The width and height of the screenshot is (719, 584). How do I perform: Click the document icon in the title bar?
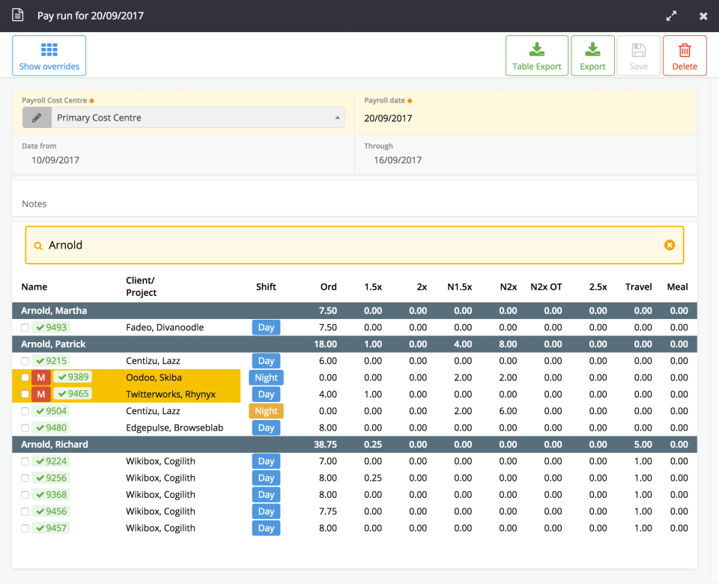[16, 15]
